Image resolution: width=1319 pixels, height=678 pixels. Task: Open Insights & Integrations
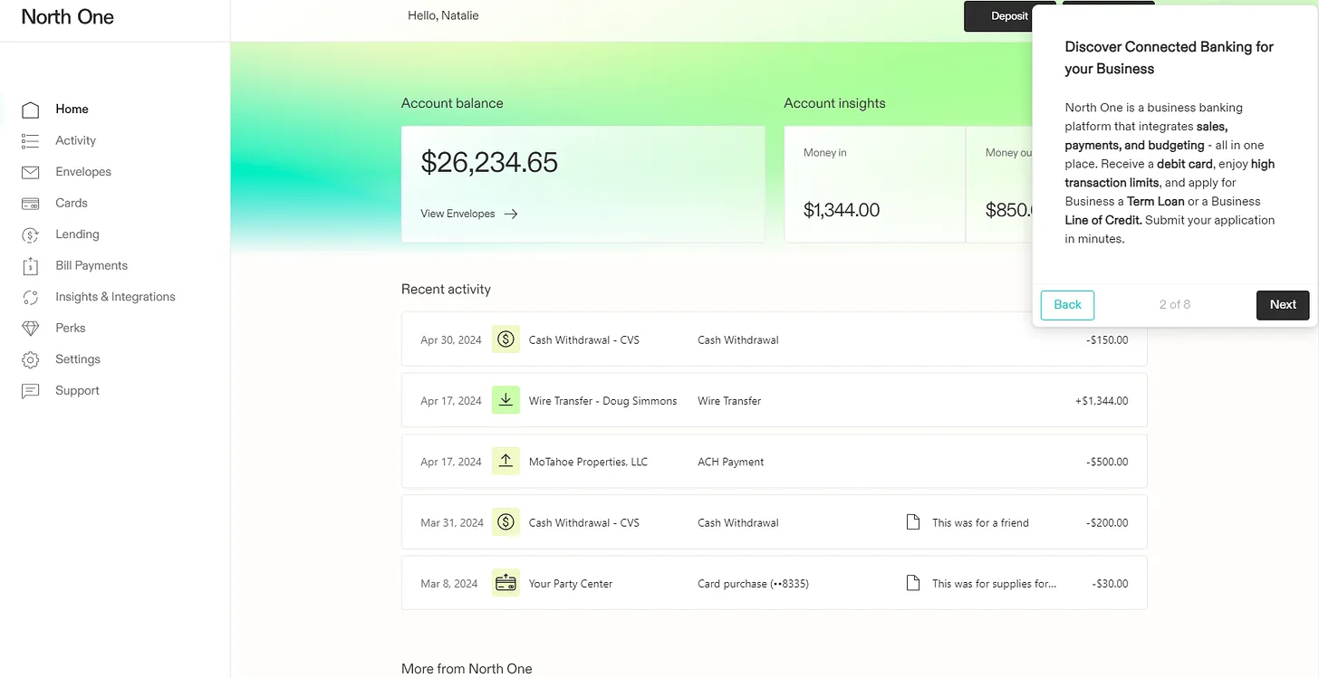[115, 297]
